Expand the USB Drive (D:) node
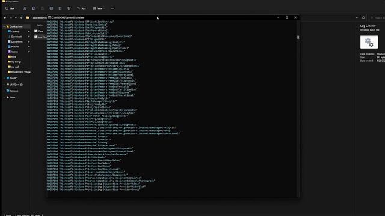385x216 pixels. [4, 85]
